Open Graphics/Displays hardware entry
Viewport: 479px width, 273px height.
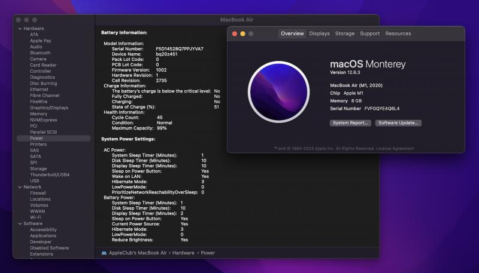click(49, 108)
